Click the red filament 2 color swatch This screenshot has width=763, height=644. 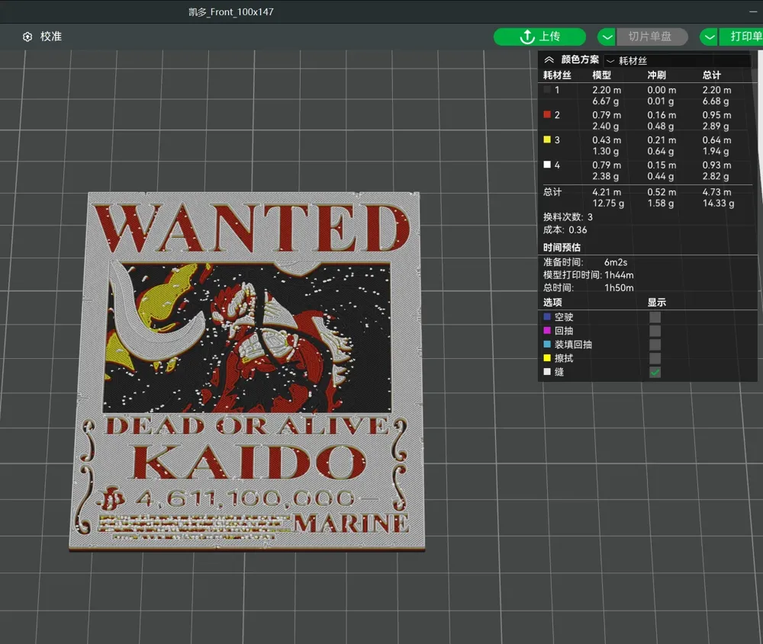click(x=547, y=115)
